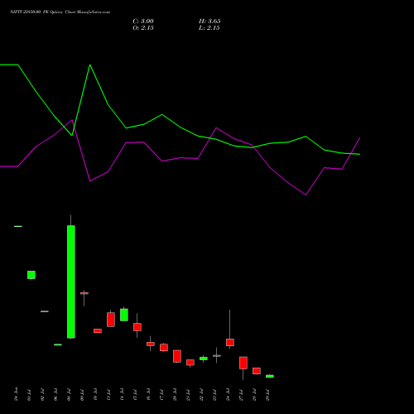Viewport: 414px width, 414px height.
Task: Select the low value "L: 2.15"
Action: [209, 28]
